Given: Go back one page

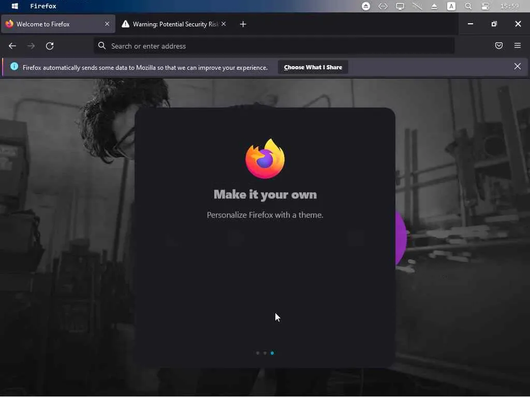Looking at the screenshot, I should 12,46.
